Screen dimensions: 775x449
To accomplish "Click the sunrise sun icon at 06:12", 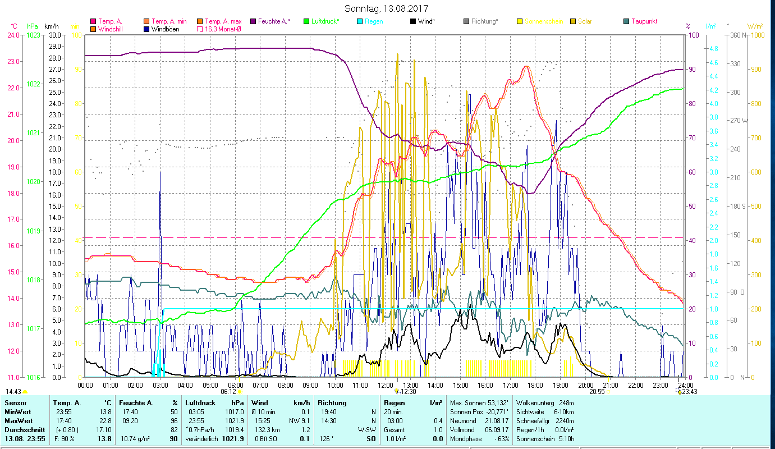I will [x=240, y=392].
